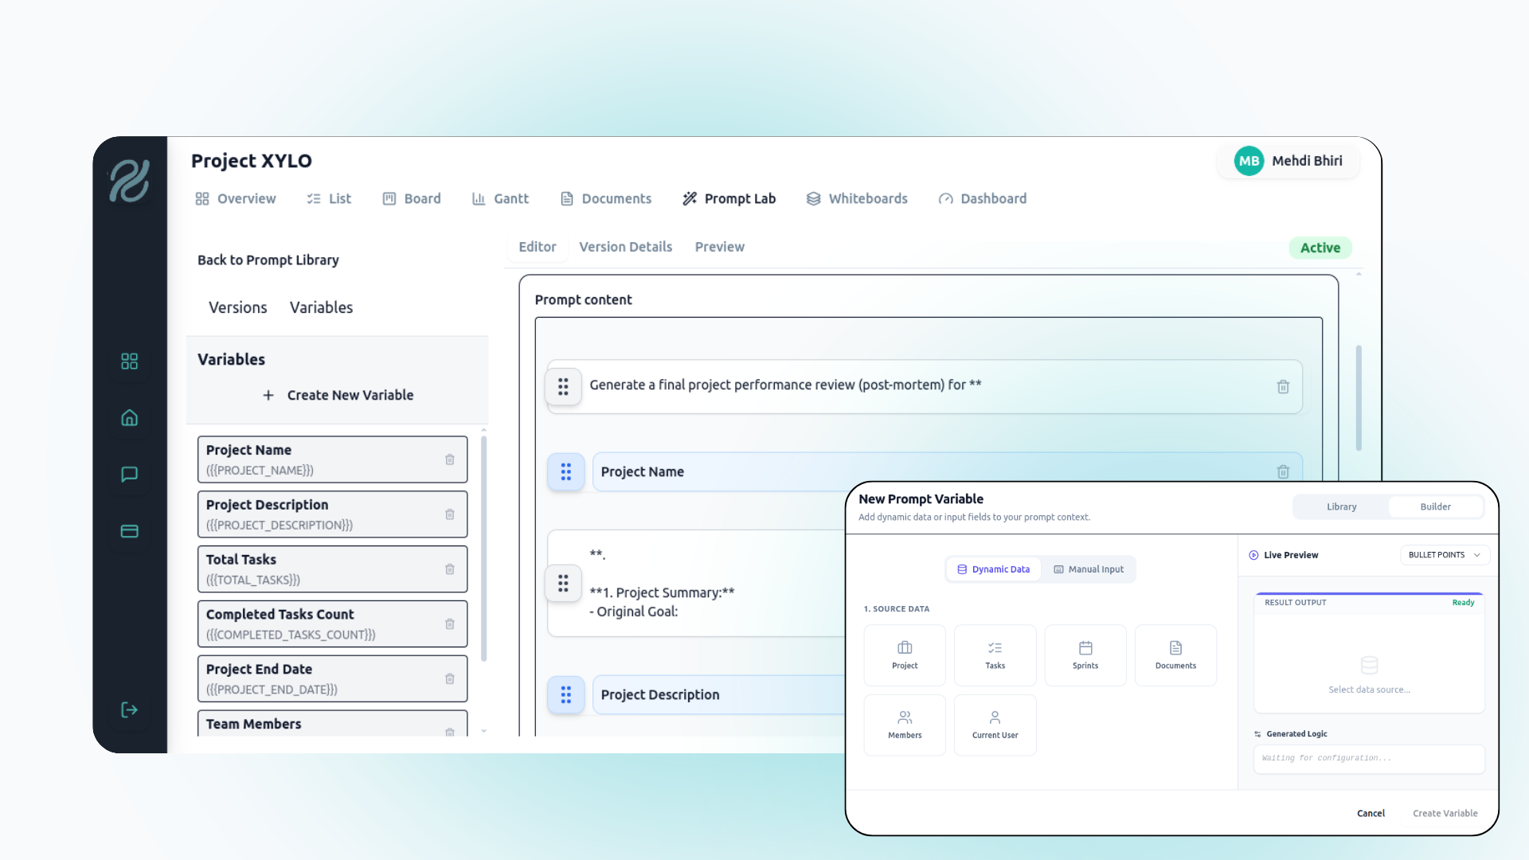The width and height of the screenshot is (1529, 860).
Task: Click the home icon in the sidebar
Action: coord(129,417)
